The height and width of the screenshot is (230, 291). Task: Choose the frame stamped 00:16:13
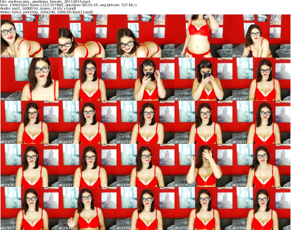88,123
